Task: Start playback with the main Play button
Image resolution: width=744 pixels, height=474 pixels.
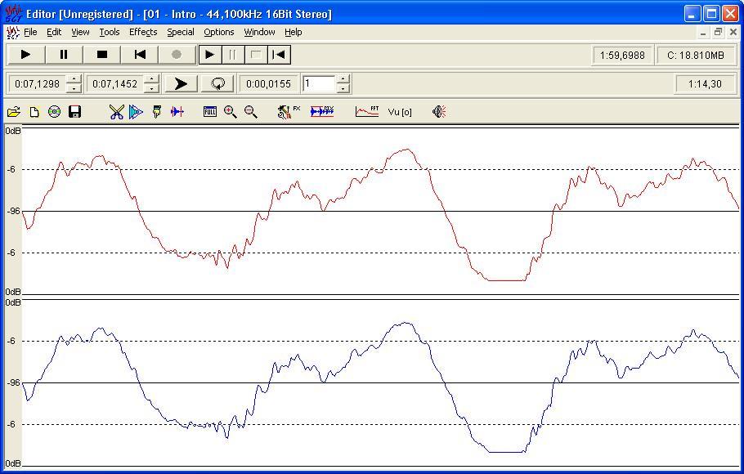Action: click(x=25, y=55)
